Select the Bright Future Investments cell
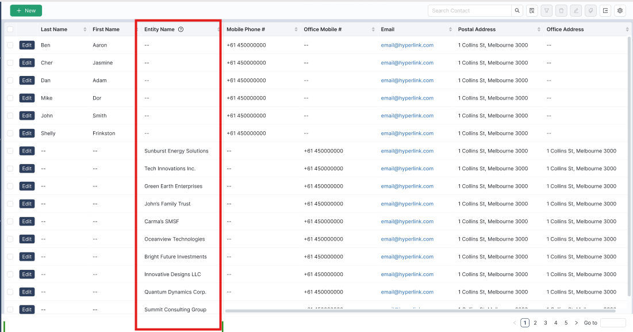Screen dimensions: 633x332 [x=175, y=257]
